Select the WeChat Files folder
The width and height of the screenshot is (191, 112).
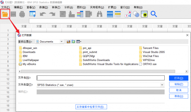(x=149, y=56)
